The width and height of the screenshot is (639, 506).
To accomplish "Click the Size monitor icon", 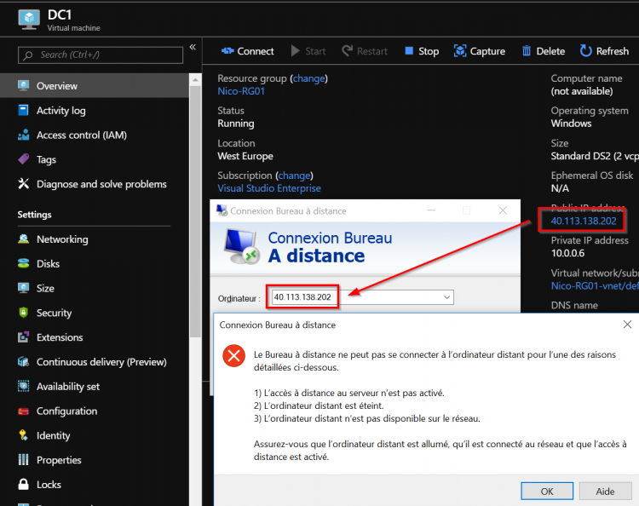I will tap(24, 288).
